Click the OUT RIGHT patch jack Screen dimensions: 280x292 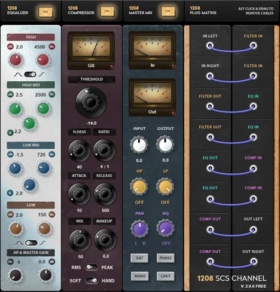253,262
